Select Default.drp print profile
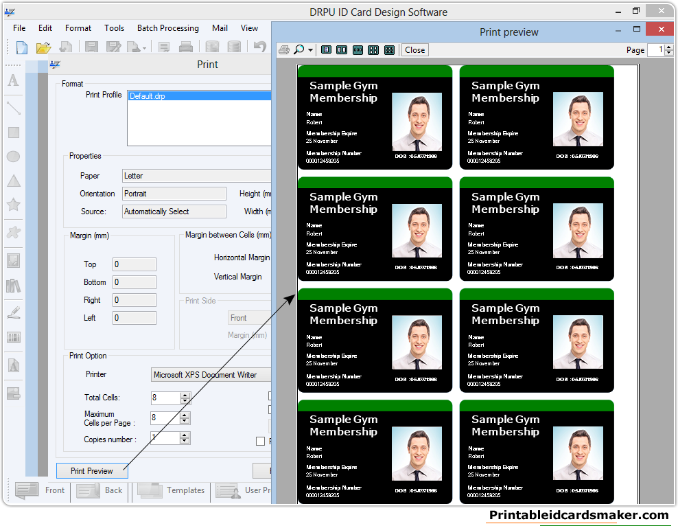Image resolution: width=678 pixels, height=526 pixels. tap(200, 96)
